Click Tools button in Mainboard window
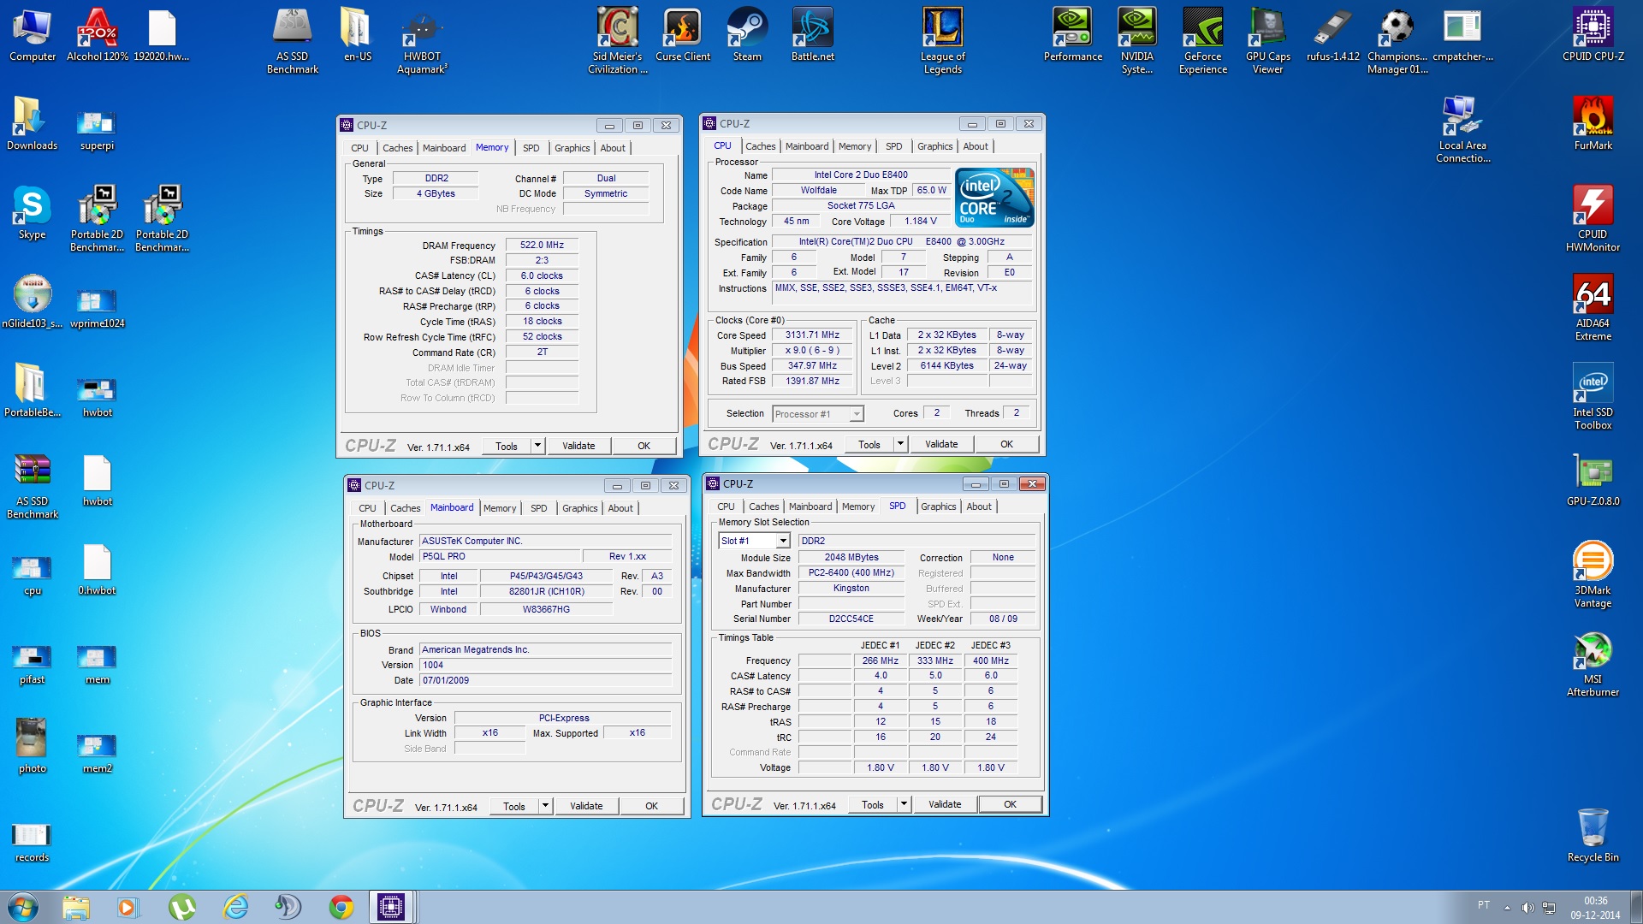The image size is (1643, 924). tap(514, 806)
